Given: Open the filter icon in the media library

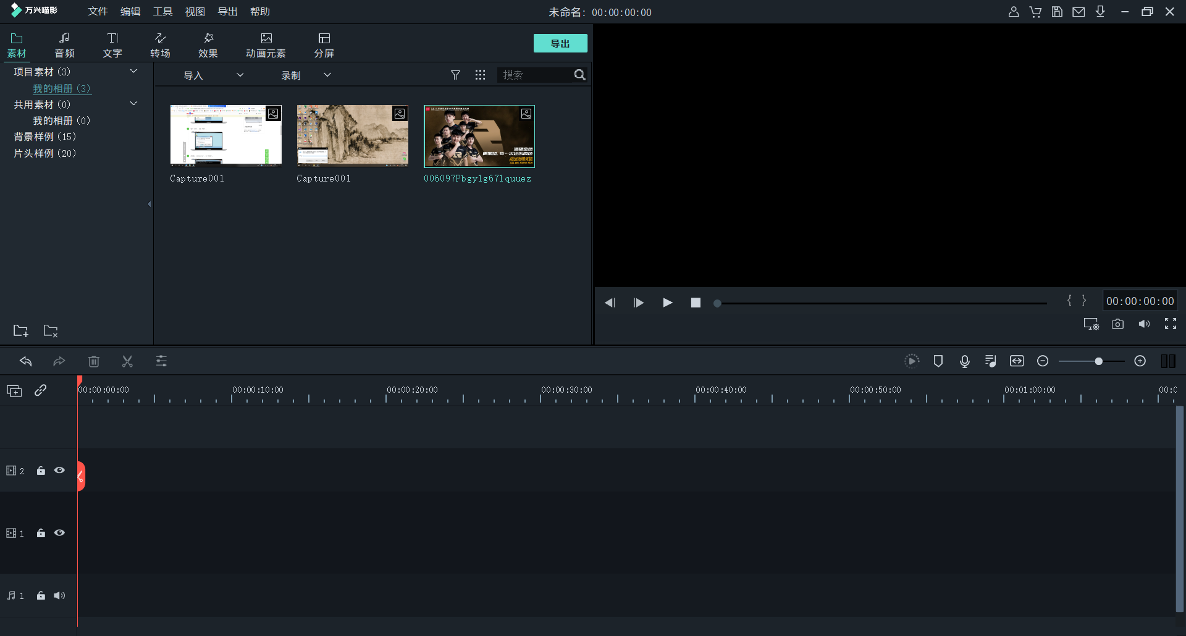Looking at the screenshot, I should 455,75.
